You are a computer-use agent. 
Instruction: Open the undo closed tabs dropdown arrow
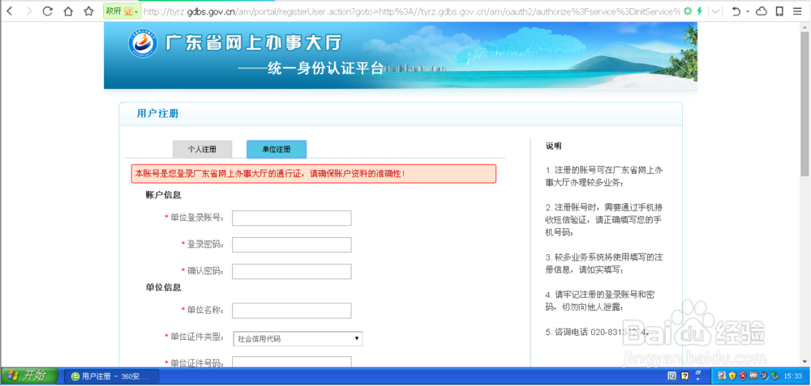click(748, 11)
